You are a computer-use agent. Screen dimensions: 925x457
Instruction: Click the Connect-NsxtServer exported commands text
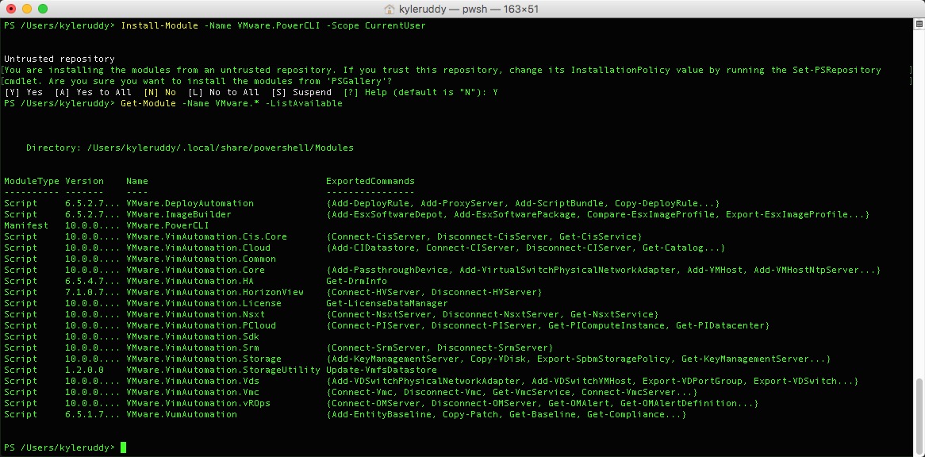(492, 314)
